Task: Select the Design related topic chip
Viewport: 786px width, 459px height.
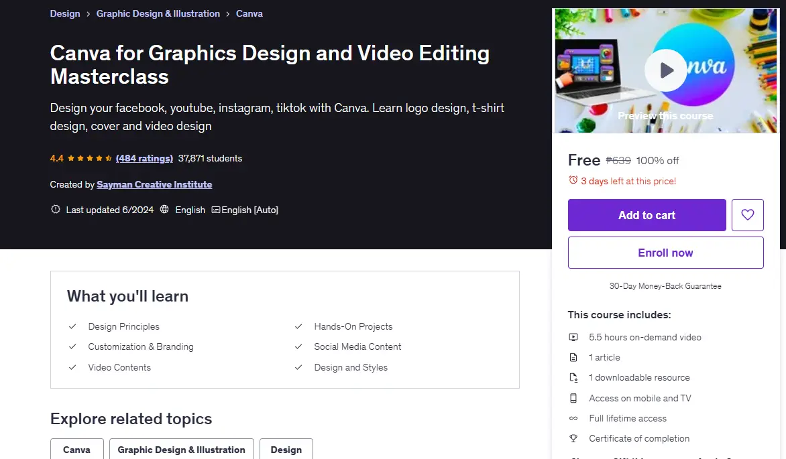Action: [286, 450]
